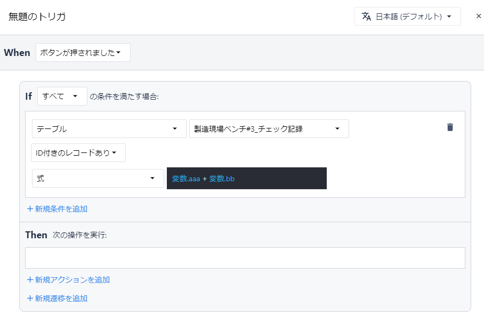Image resolution: width=484 pixels, height=315 pixels.
Task: Click the empty Then action box
Action: 245,258
